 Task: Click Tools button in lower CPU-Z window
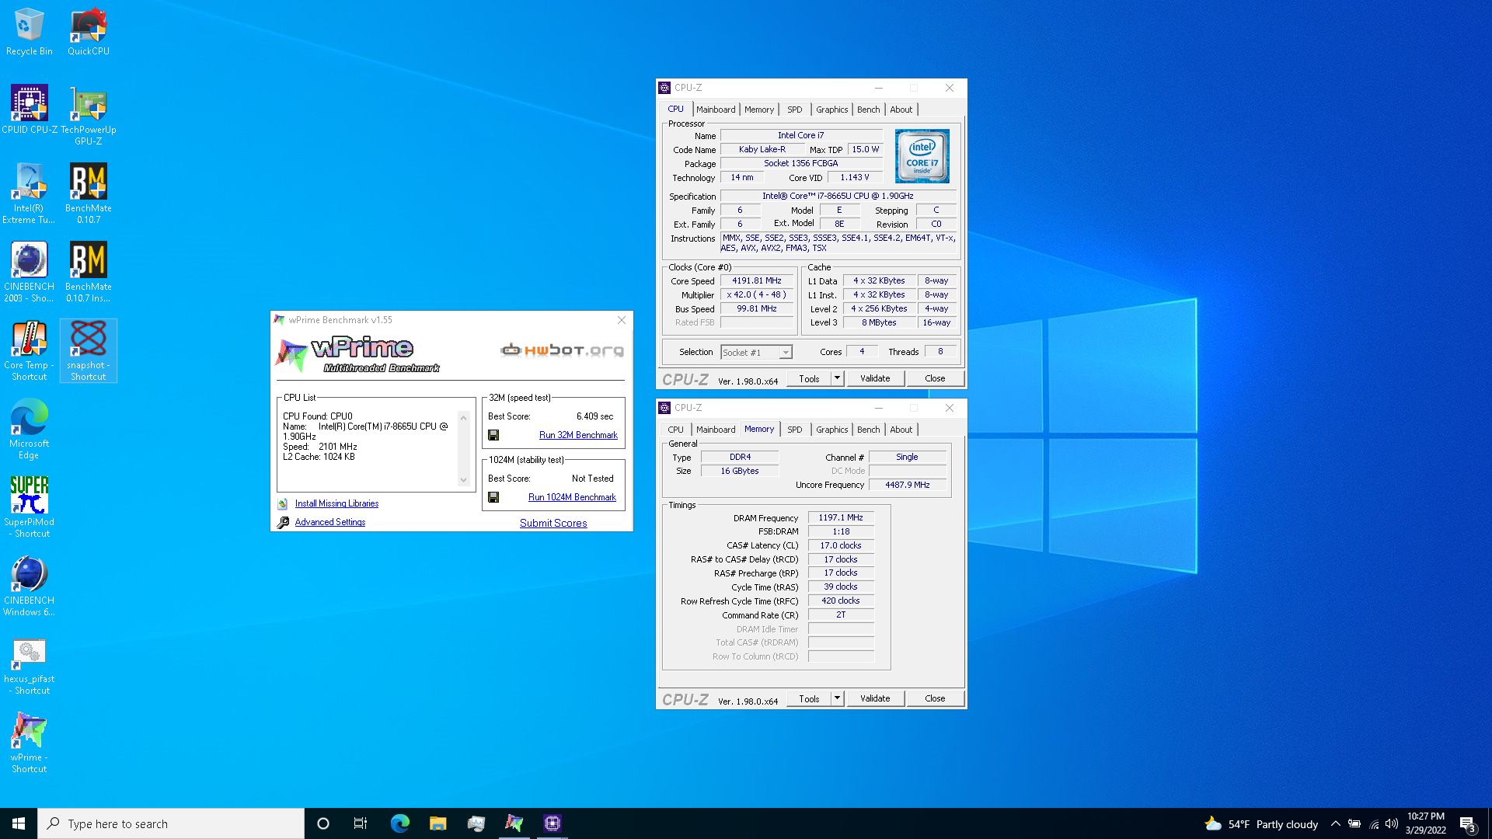[809, 698]
